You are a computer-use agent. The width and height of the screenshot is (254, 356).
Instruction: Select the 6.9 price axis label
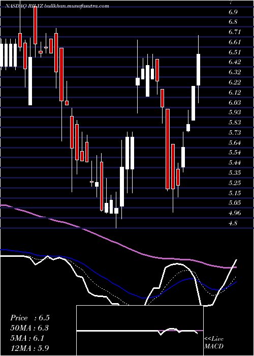pos(233,12)
